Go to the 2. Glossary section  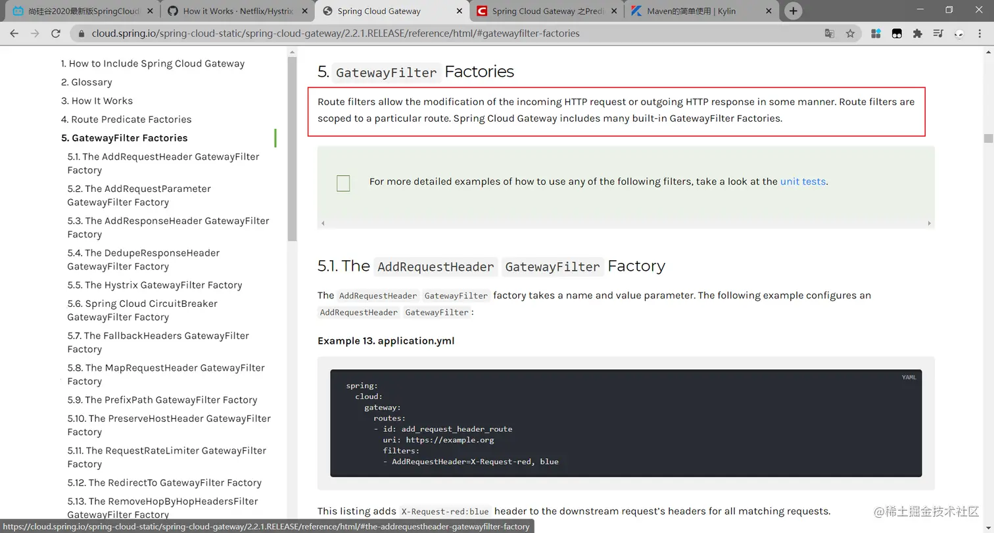(86, 82)
